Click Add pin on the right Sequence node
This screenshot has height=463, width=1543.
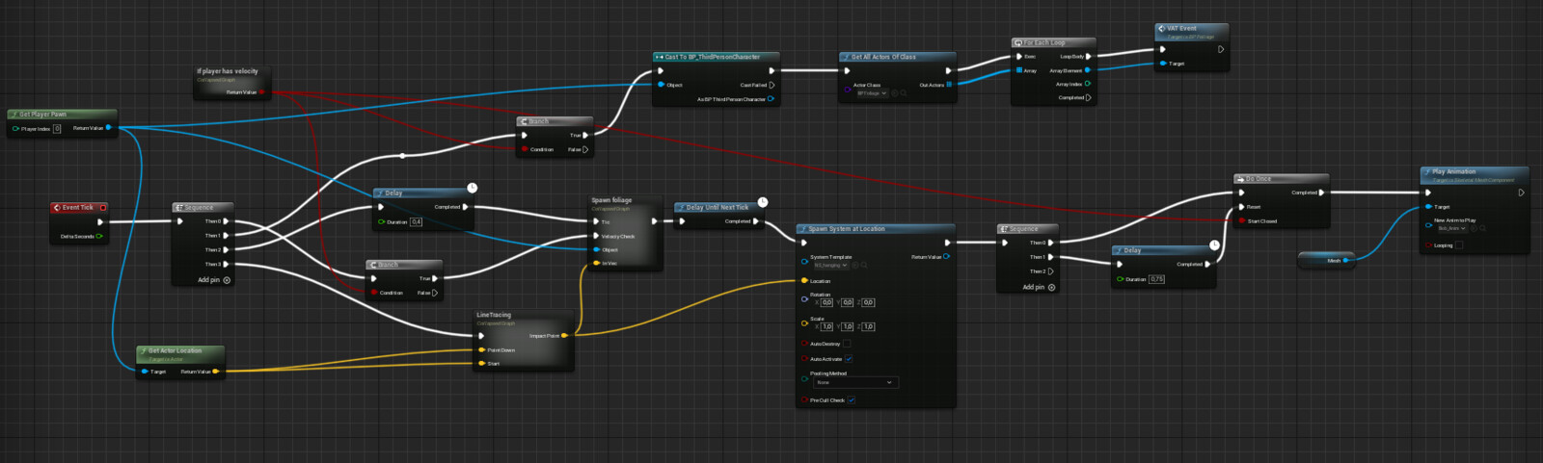1039,287
